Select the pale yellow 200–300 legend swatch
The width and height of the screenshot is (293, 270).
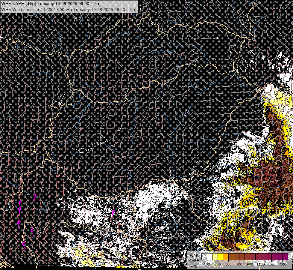pos(215,256)
